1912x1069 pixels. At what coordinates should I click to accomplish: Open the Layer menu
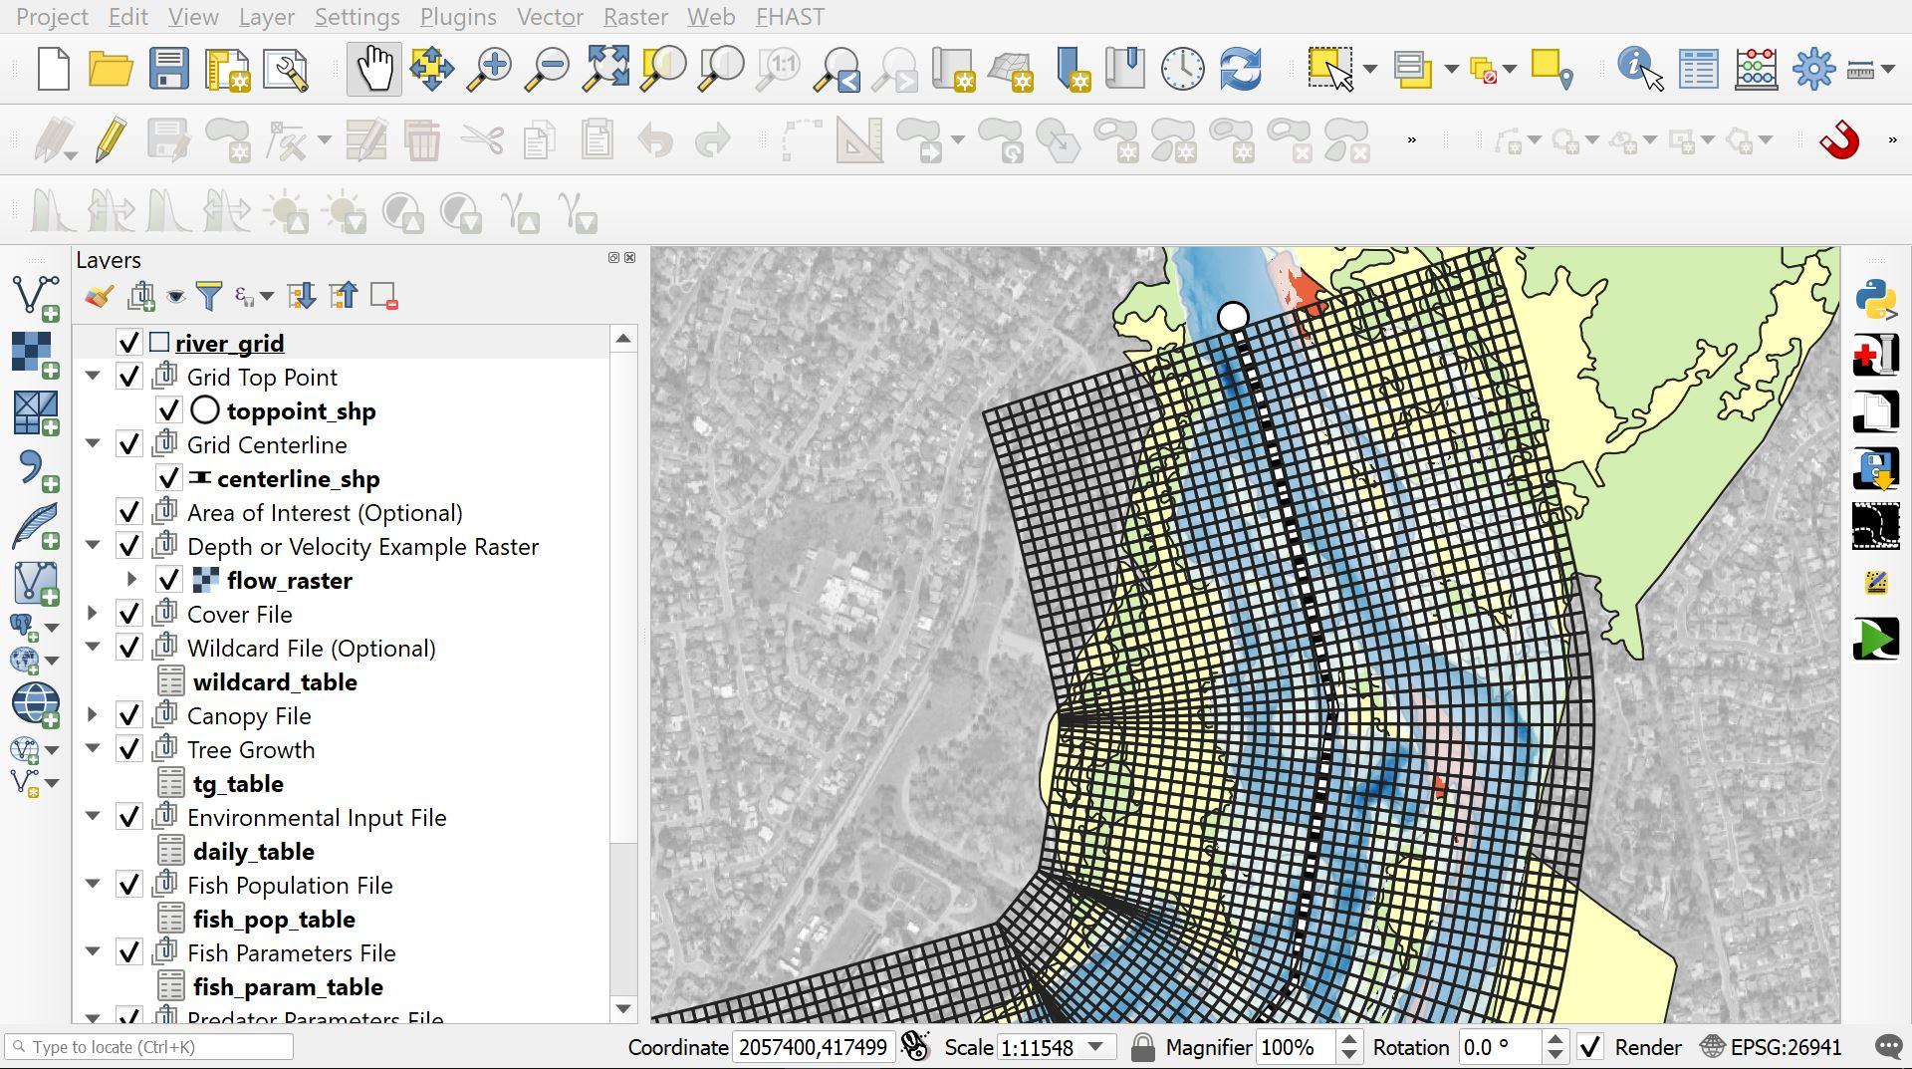coord(266,17)
